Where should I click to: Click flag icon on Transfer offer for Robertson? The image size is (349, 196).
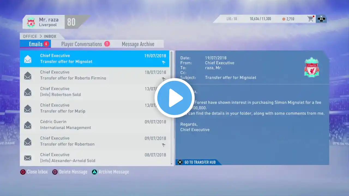[164, 145]
